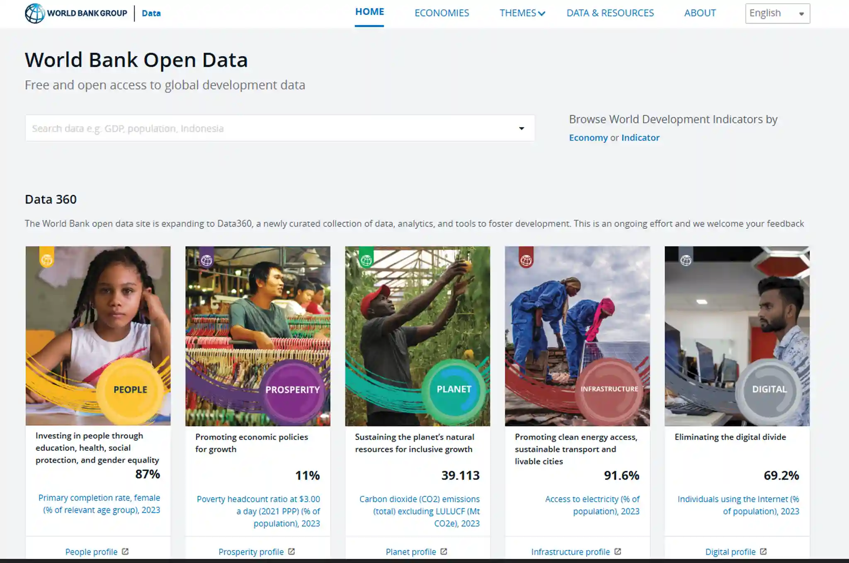Click the external link icon beside Planet profile
Viewport: 849px width, 563px height.
coord(444,551)
